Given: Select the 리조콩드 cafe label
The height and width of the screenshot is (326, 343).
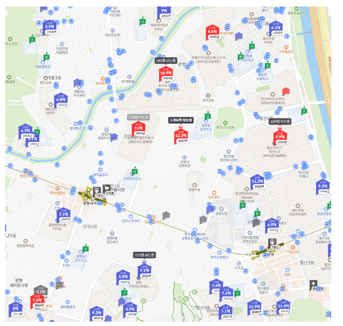Looking at the screenshot, I should click(x=214, y=197).
